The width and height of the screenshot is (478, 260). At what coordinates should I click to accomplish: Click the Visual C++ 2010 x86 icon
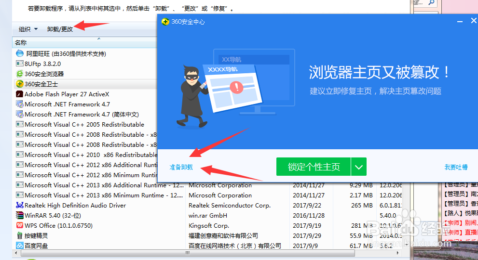pos(20,155)
